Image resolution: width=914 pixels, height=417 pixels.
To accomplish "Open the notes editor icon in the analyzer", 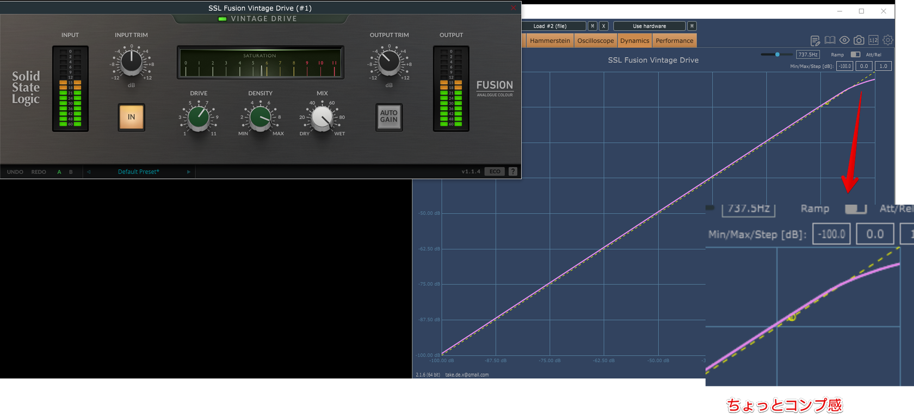I will 815,40.
